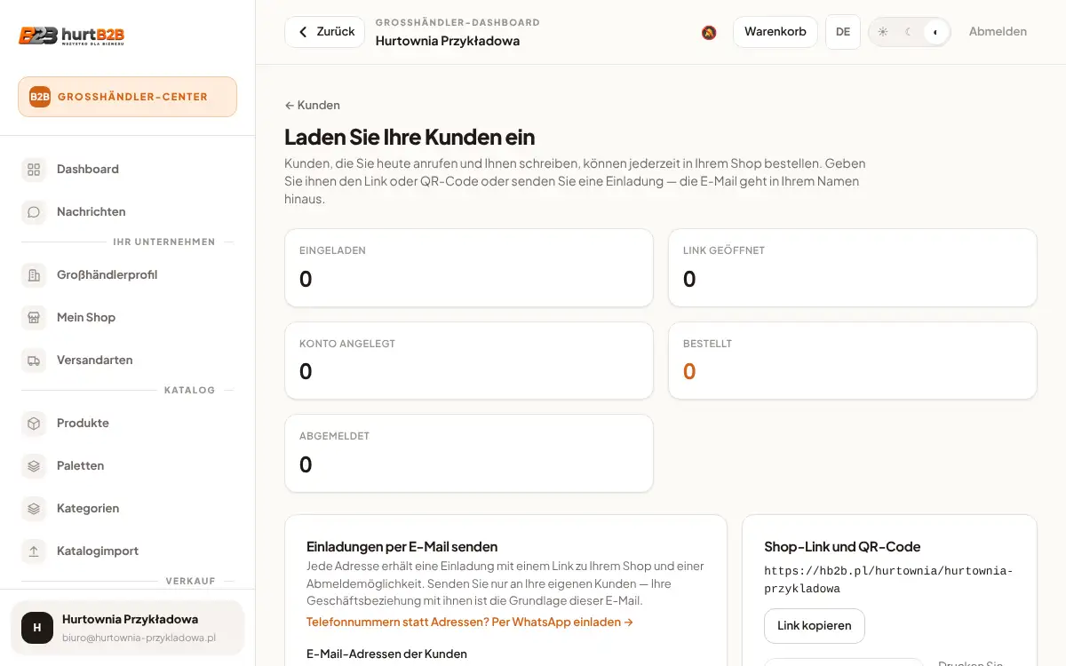Click the E-Mail-Adressen der Kunden label

386,654
